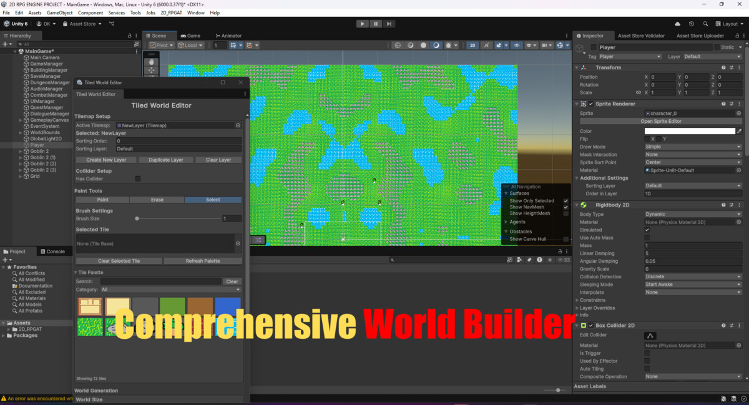The height and width of the screenshot is (405, 749).
Task: Open the Sprite Renderer Color swatch
Action: pos(690,131)
